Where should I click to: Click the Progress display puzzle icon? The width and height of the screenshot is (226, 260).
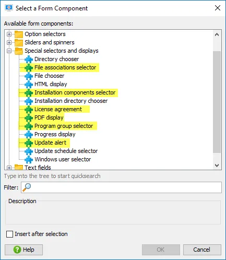coord(29,134)
